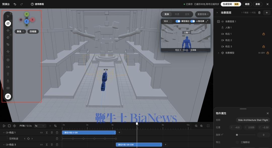Click the undo arrow in top bar
Screen dimensions: 272x148
pyautogui.click(x=15, y=4)
